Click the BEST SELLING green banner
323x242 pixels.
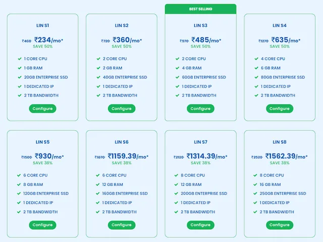[200, 9]
